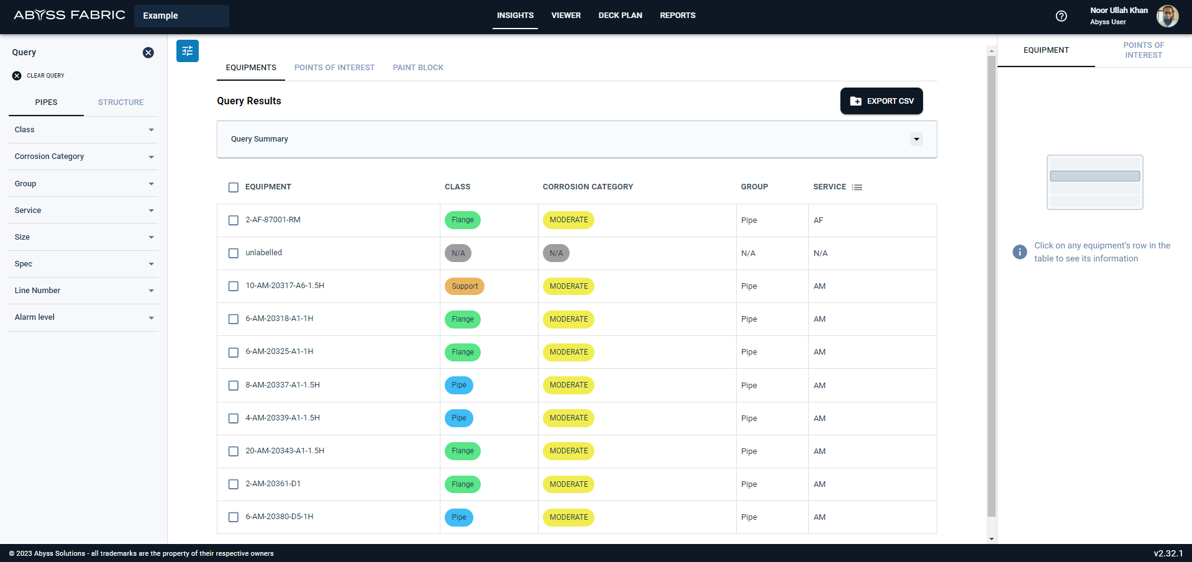The image size is (1192, 562).
Task: Click the scrollbar up arrow
Action: 991,51
